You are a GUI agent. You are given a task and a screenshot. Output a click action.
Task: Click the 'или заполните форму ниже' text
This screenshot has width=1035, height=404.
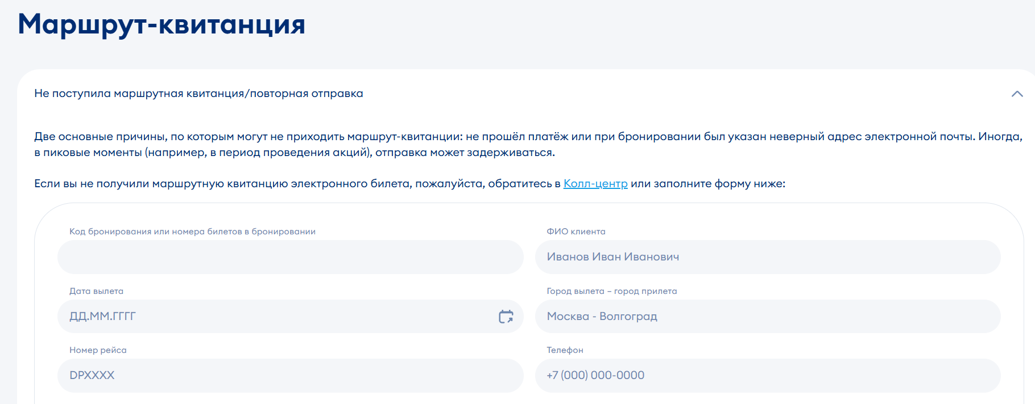(707, 184)
